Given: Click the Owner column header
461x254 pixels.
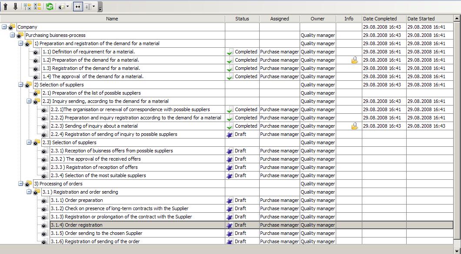Looking at the screenshot, I should [x=318, y=19].
